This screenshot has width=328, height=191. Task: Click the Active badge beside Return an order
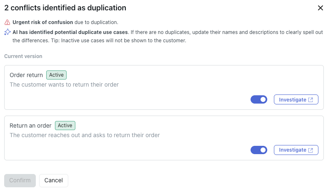[x=65, y=126]
